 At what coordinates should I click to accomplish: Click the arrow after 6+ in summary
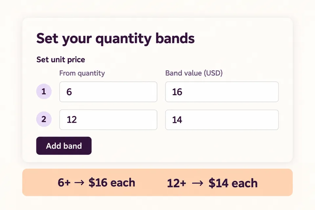(x=79, y=183)
